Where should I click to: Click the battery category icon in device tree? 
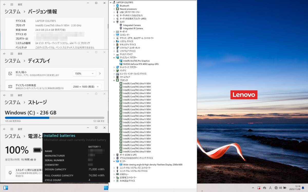pyautogui.click(x=118, y=70)
